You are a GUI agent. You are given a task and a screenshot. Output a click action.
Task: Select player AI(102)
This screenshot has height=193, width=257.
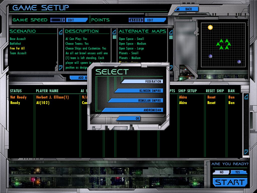point(43,103)
